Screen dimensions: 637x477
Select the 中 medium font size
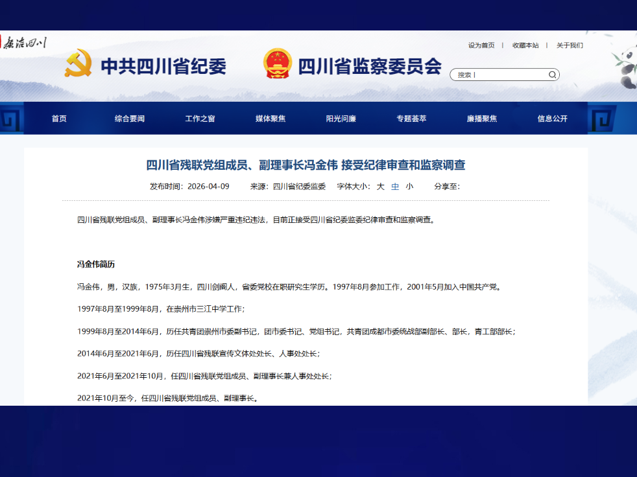(395, 187)
